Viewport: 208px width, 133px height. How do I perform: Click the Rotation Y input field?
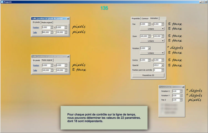pyautogui.click(x=176, y=95)
